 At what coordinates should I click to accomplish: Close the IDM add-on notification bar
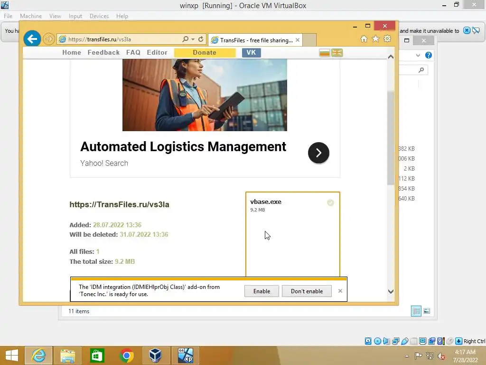pos(340,291)
